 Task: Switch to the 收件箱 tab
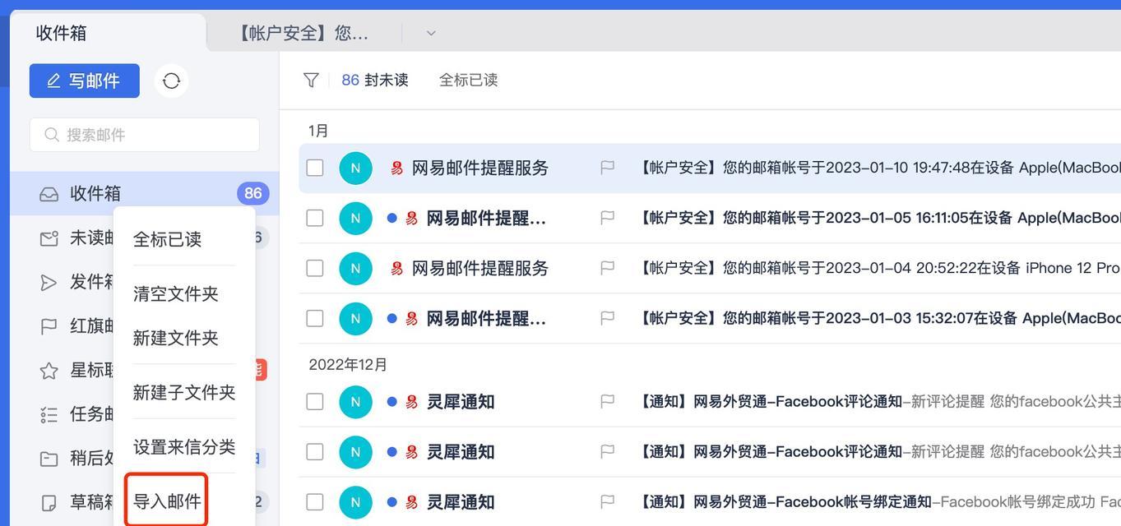(108, 33)
